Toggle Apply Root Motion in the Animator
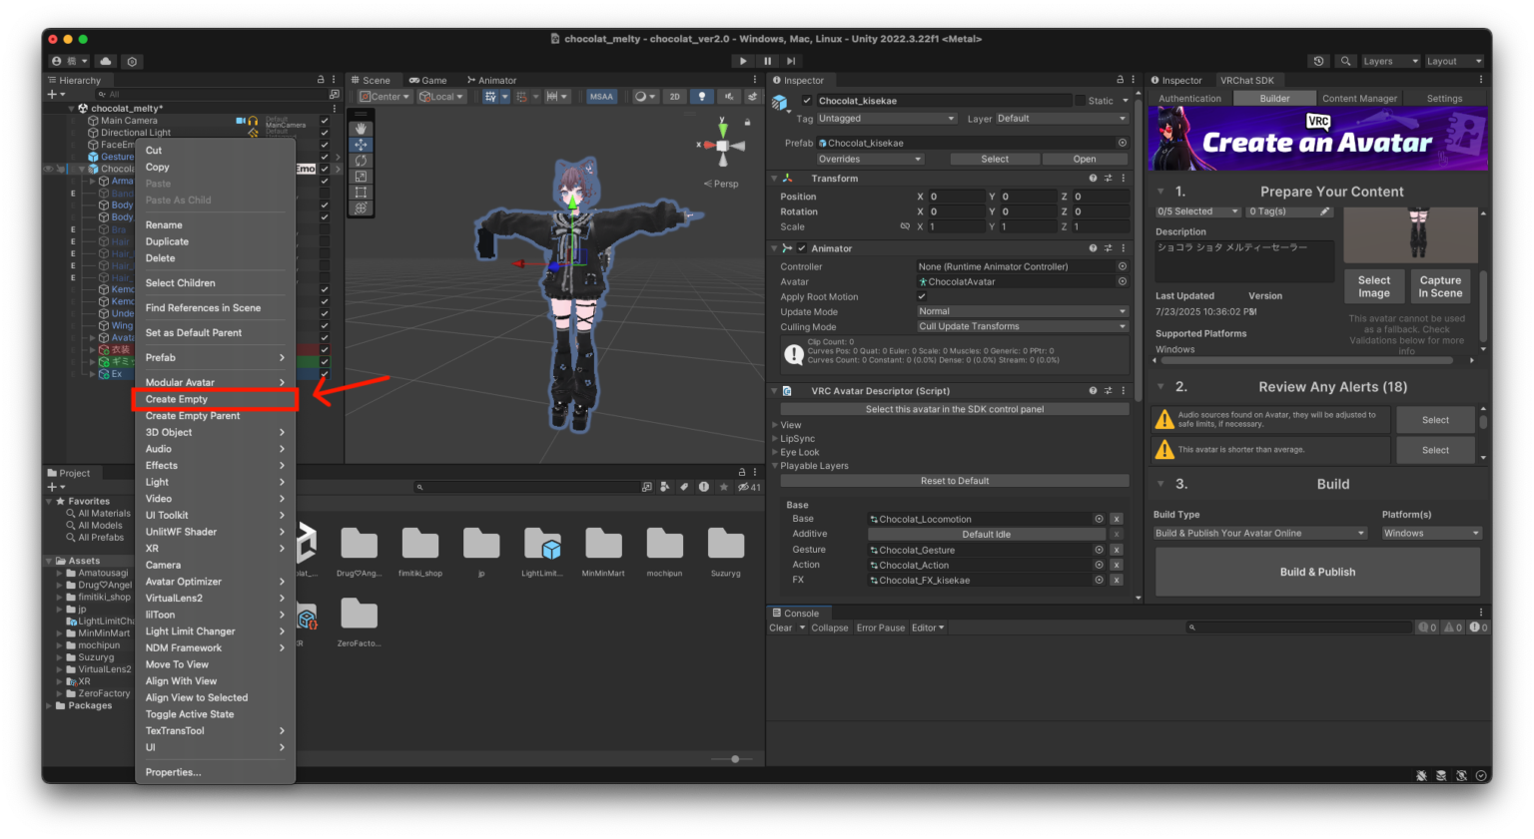The width and height of the screenshot is (1534, 839). pos(922,296)
